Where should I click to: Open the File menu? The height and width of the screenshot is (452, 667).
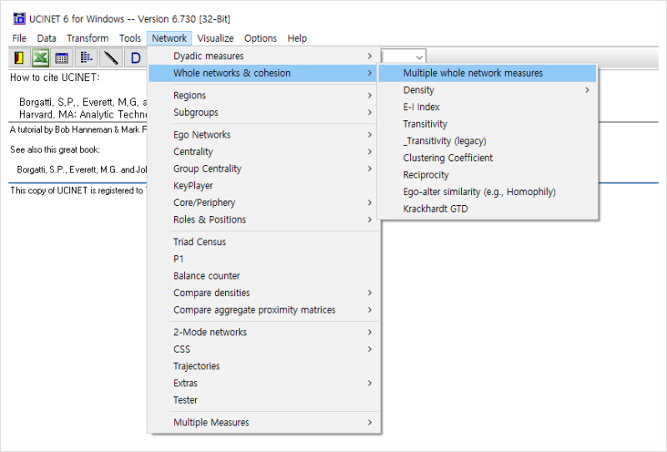19,38
